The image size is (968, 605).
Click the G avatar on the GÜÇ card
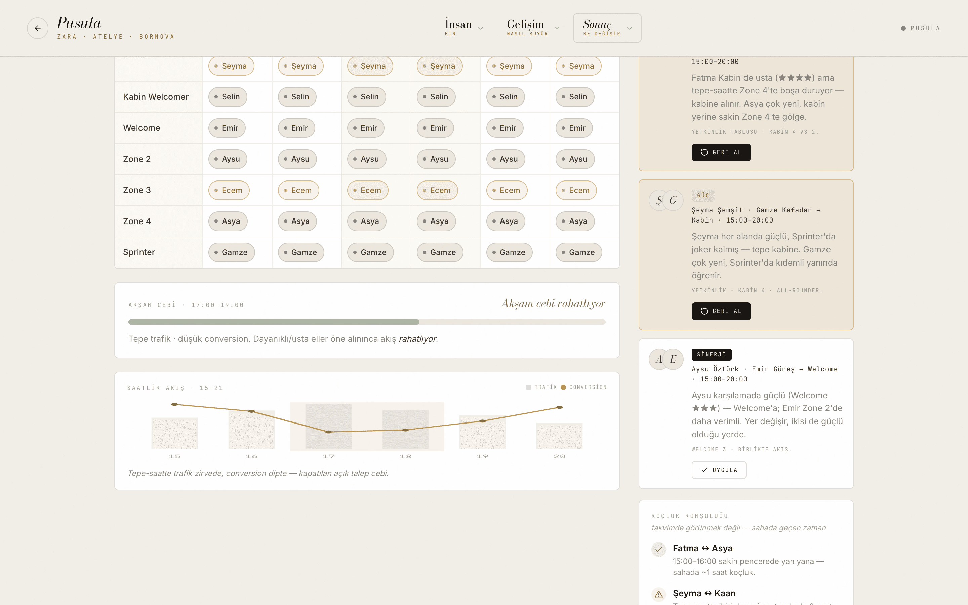(x=673, y=200)
